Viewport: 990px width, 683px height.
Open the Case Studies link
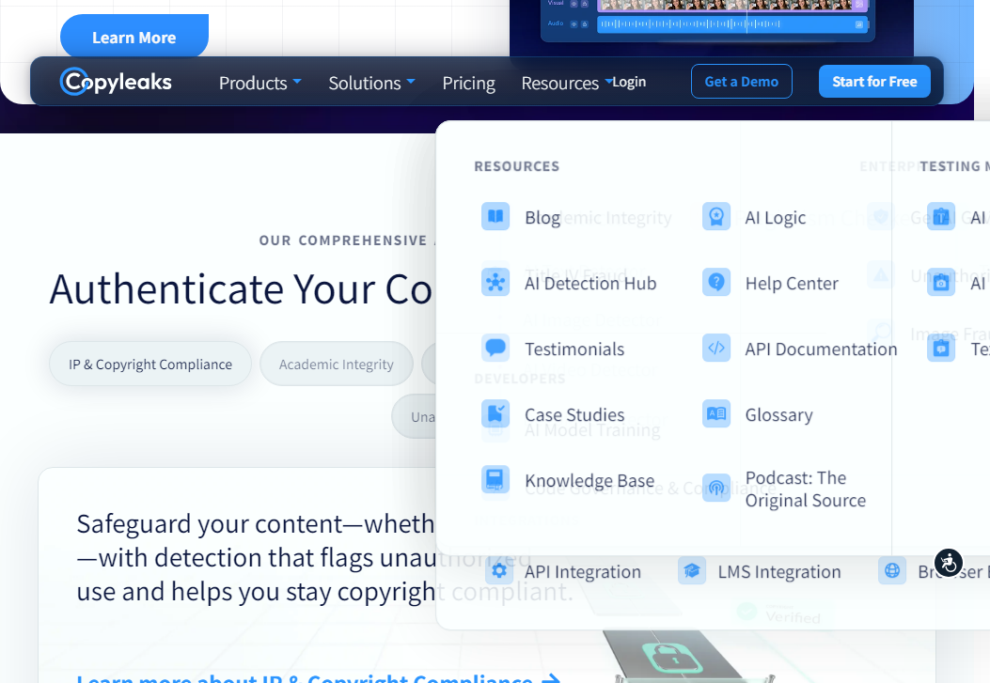[x=574, y=414]
